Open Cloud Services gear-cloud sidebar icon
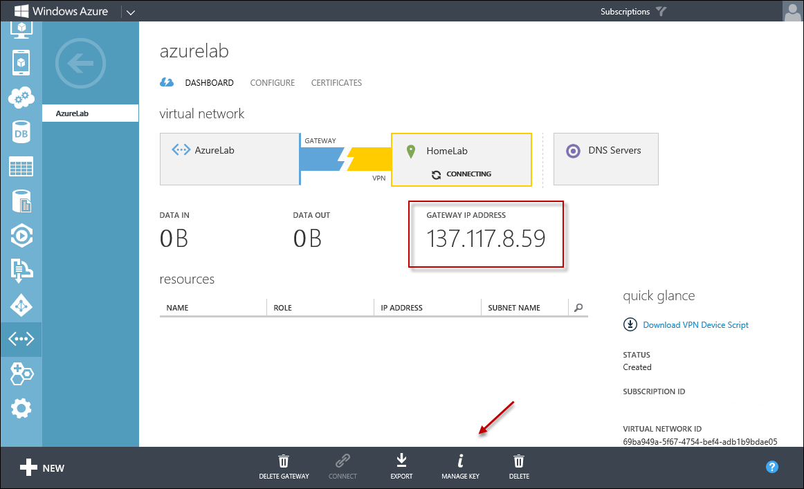 tap(21, 98)
